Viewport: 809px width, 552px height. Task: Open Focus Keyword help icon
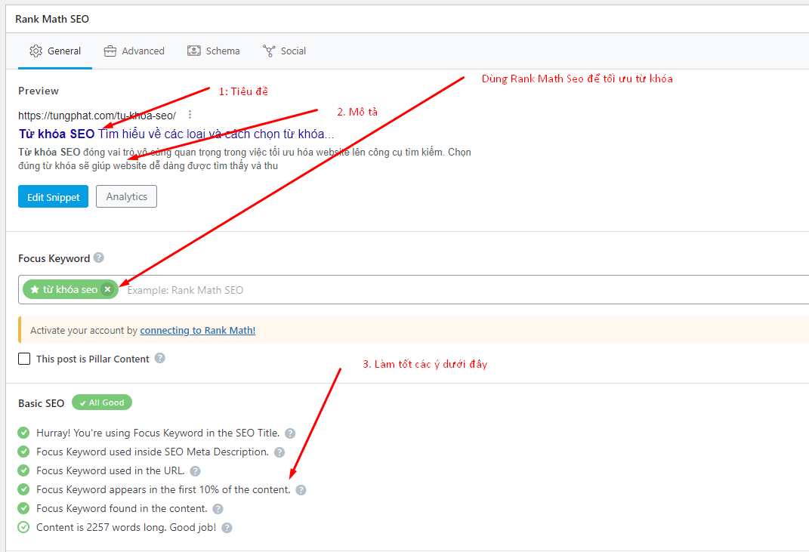(x=98, y=257)
